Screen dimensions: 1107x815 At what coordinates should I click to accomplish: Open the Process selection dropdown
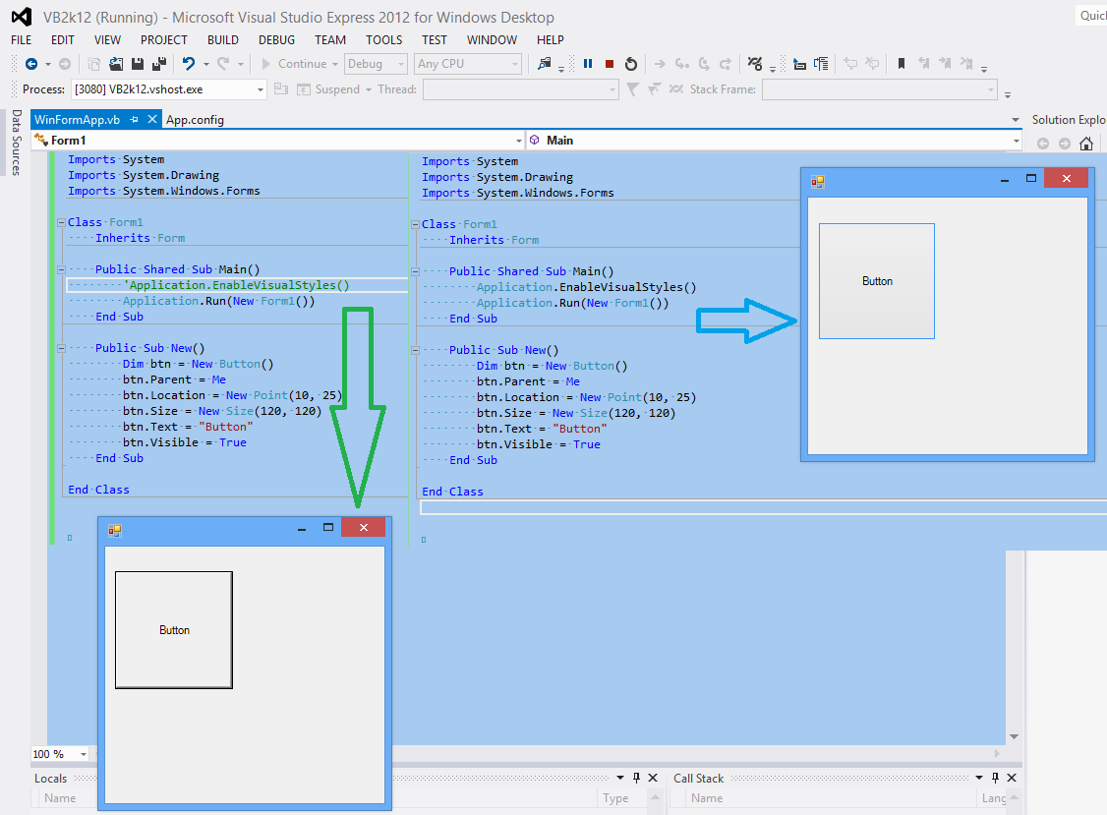[261, 89]
